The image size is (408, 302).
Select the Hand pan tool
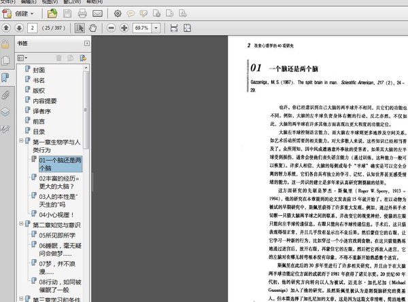tap(93, 28)
